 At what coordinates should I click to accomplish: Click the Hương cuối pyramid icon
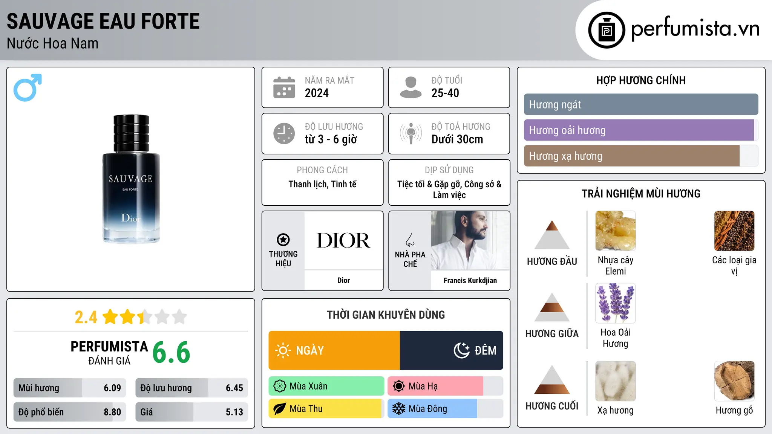pyautogui.click(x=552, y=379)
